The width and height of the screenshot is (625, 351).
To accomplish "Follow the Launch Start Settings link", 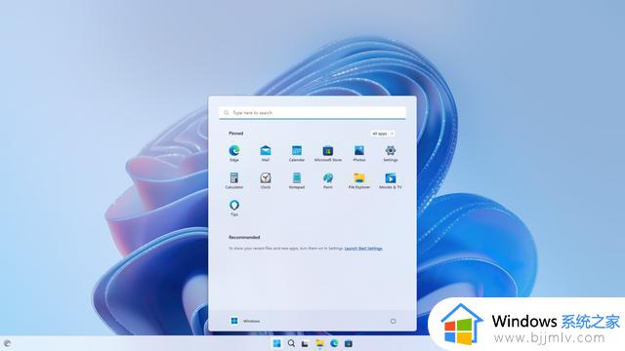I will pyautogui.click(x=363, y=249).
